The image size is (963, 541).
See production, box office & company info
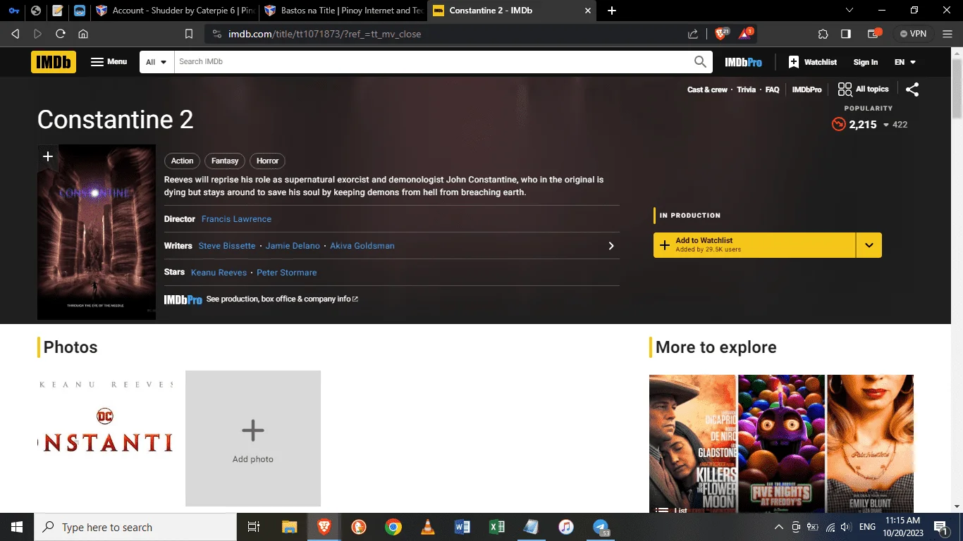point(282,299)
